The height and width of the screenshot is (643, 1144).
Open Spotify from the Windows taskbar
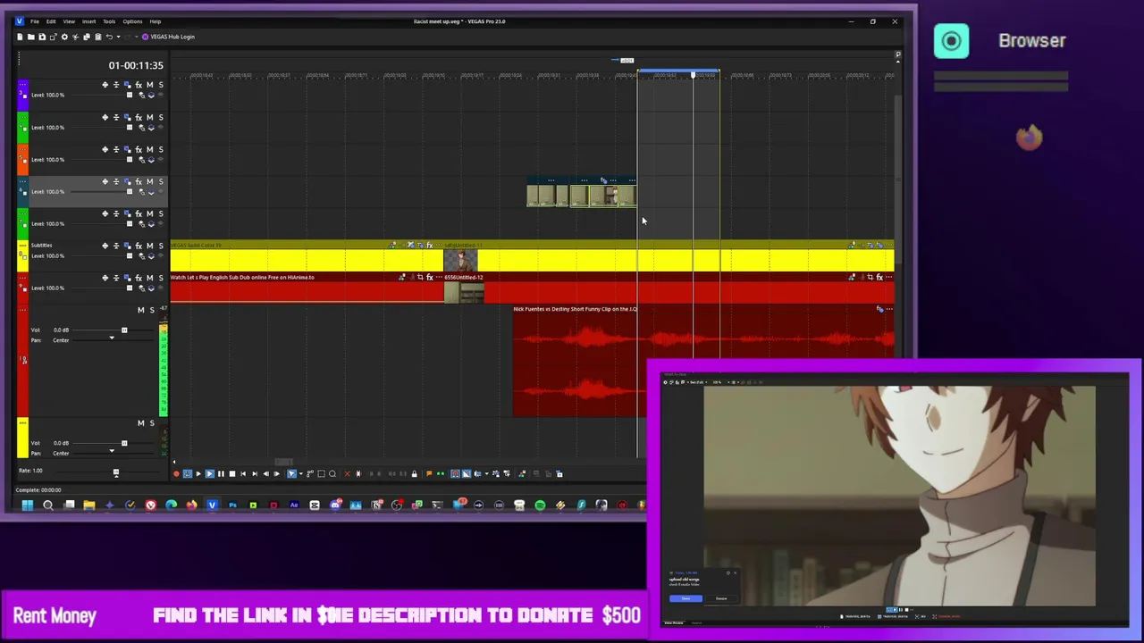(540, 505)
